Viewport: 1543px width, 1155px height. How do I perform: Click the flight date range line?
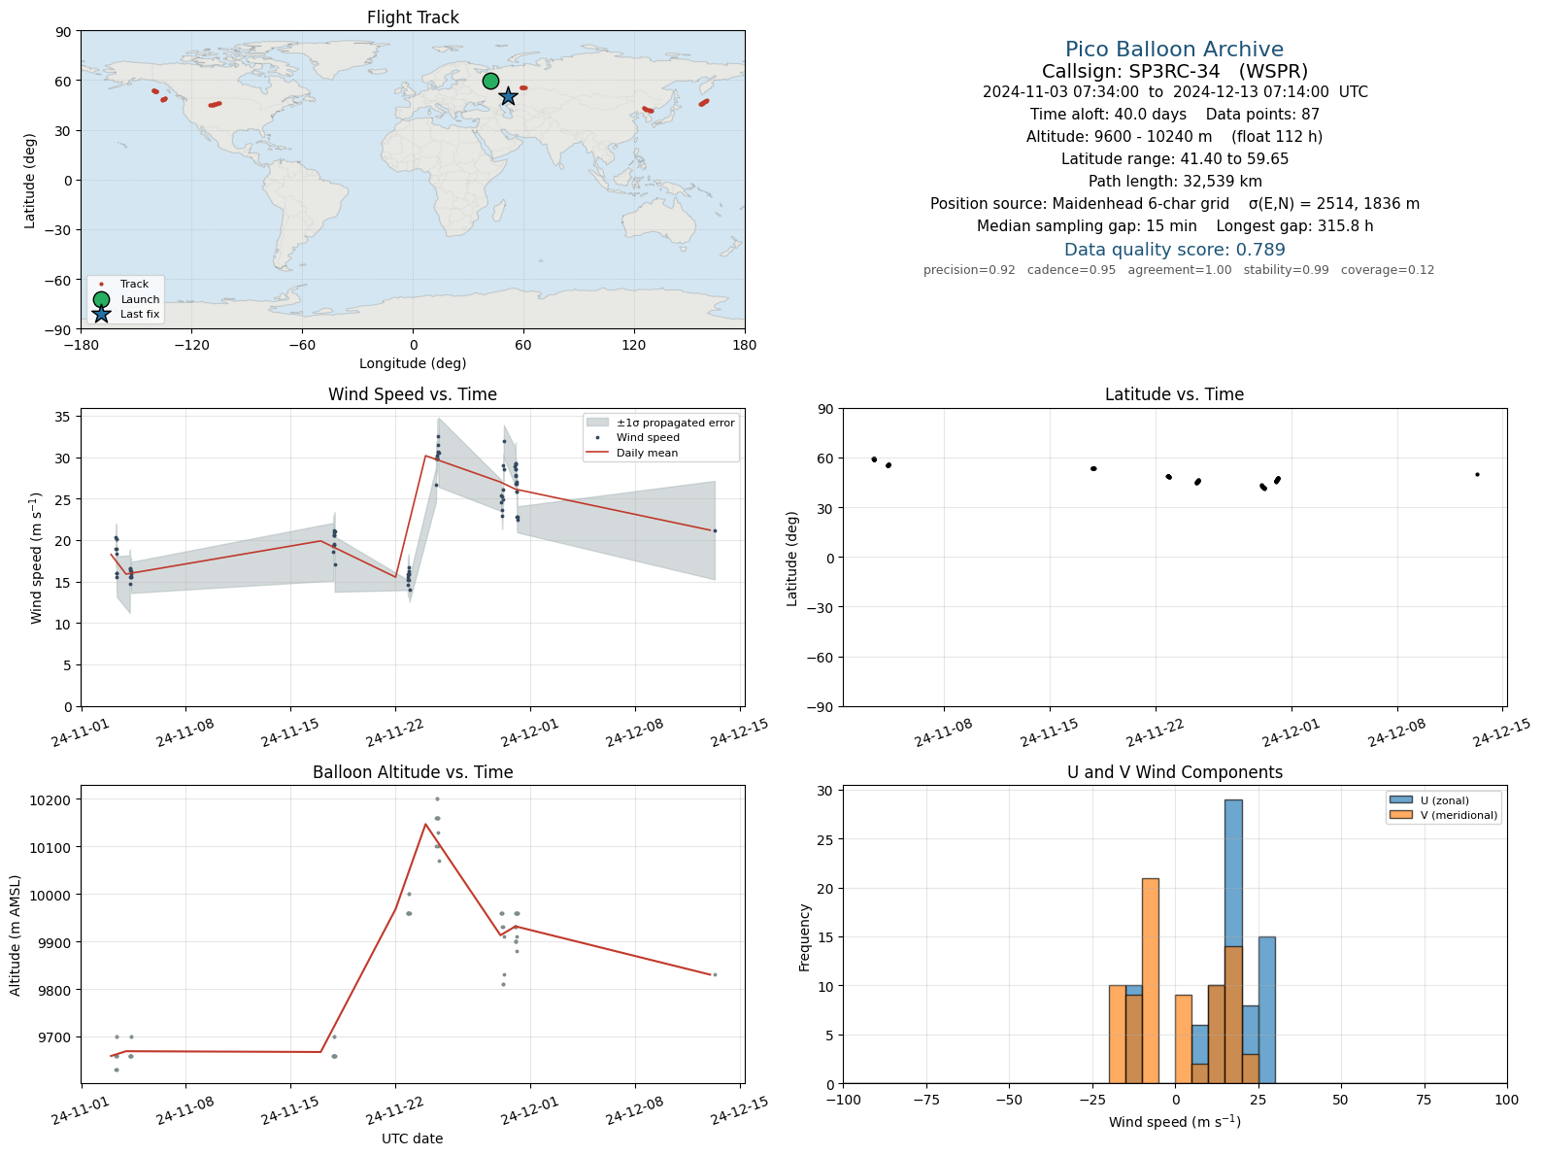coord(1175,92)
